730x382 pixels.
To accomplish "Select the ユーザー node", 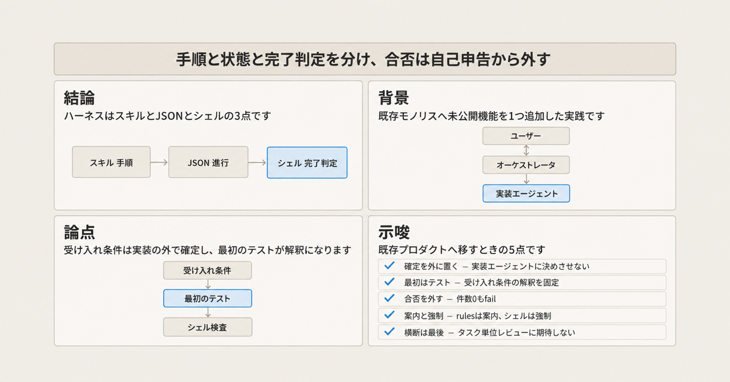I will click(x=526, y=136).
